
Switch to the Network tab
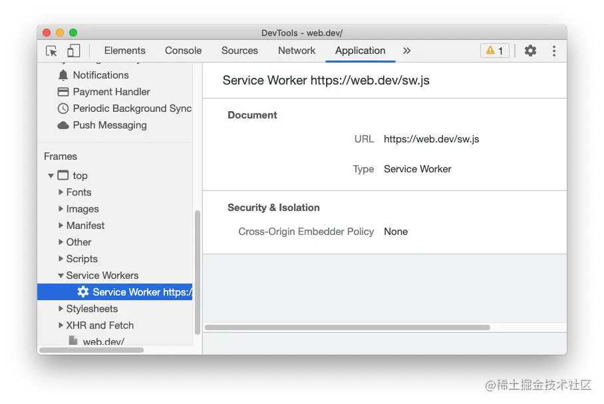(x=297, y=51)
